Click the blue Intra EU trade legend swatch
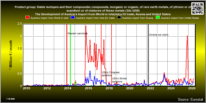 (73, 18)
